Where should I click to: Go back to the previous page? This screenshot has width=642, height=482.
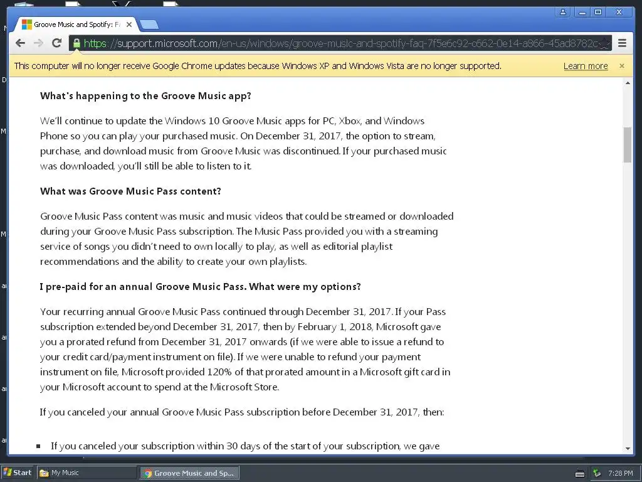point(20,43)
